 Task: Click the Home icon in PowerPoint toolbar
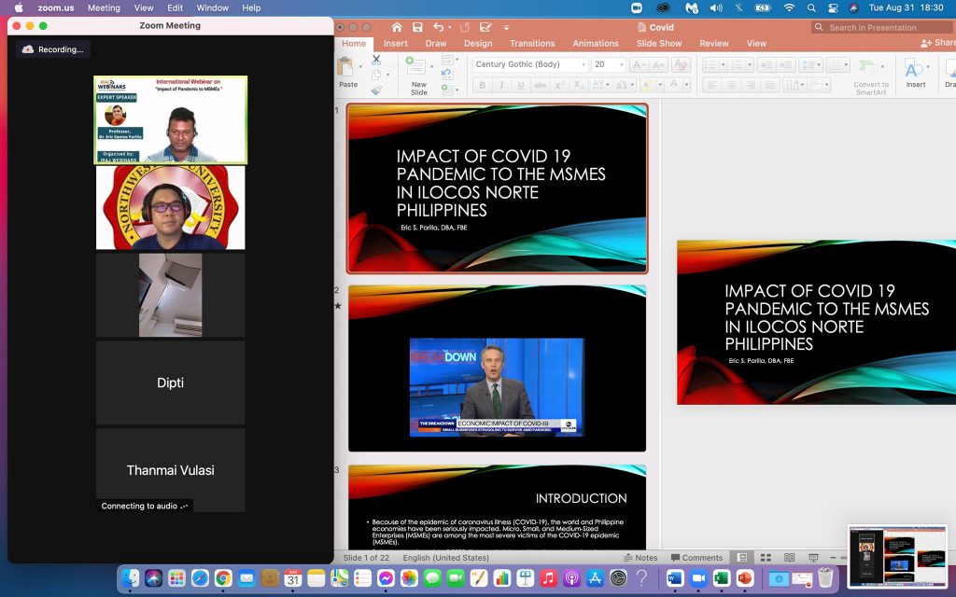[x=397, y=28]
